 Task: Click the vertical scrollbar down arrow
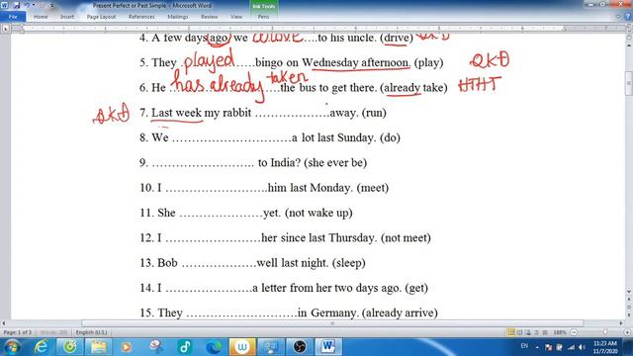click(x=629, y=292)
